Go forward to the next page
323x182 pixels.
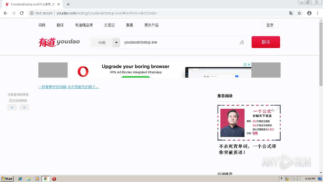click(x=14, y=13)
